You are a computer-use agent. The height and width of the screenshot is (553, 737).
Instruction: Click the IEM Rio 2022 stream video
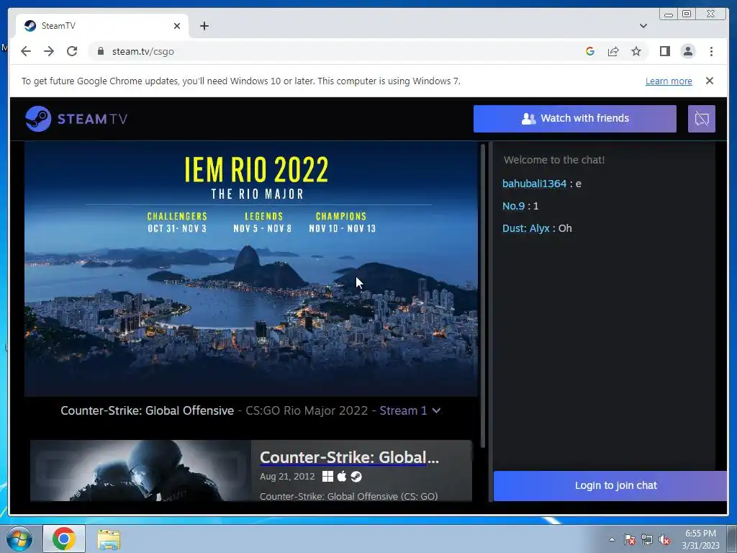251,269
